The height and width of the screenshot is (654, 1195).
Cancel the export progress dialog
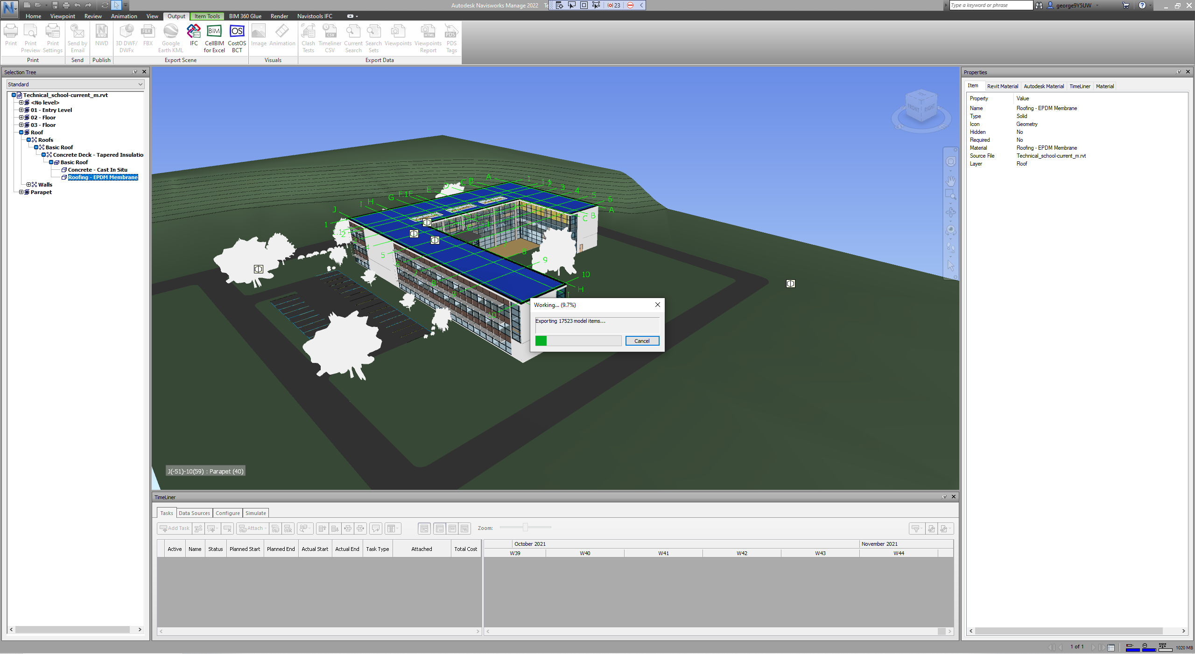pos(642,341)
